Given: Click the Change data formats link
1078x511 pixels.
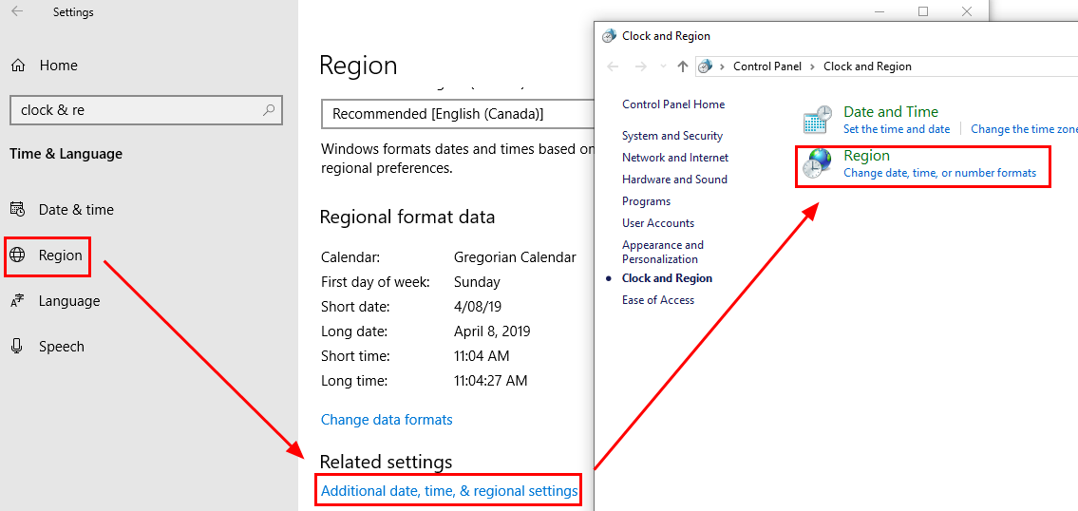Looking at the screenshot, I should (x=387, y=420).
